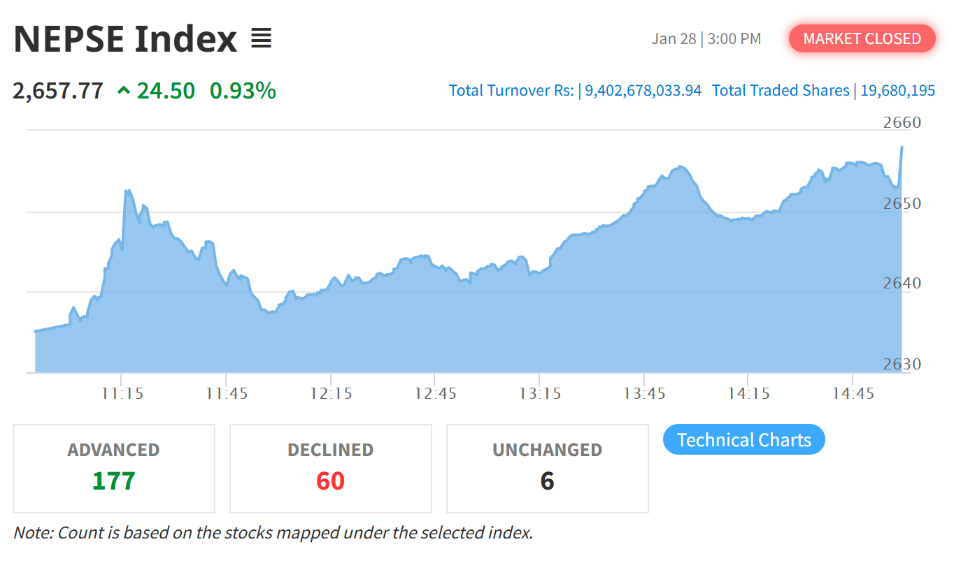
Task: Click the Jan 28 3:00 PM timestamp
Action: [706, 39]
